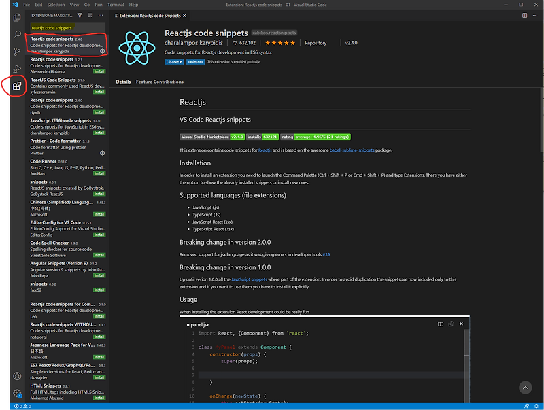Click the Uninstall button

coord(197,62)
